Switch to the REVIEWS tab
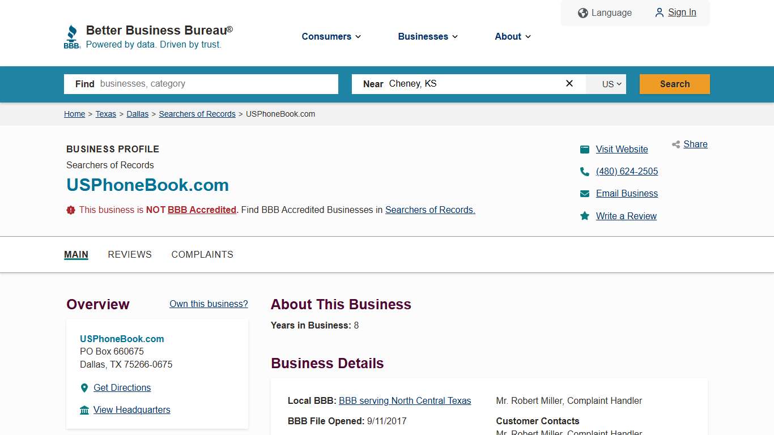The height and width of the screenshot is (435, 774). pyautogui.click(x=129, y=254)
